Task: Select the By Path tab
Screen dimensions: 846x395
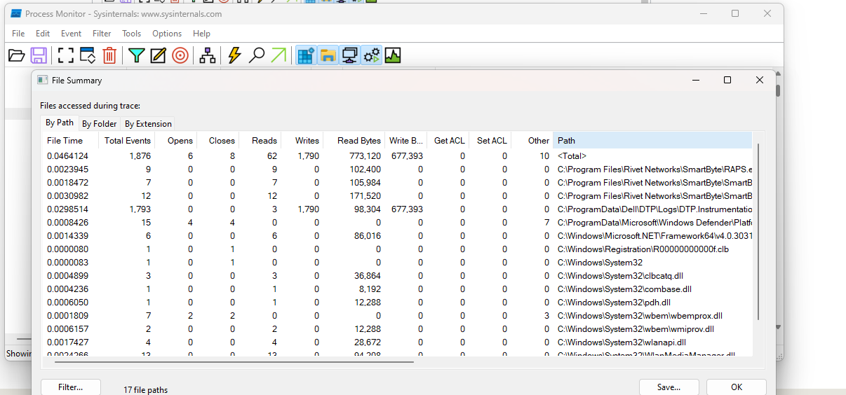Action: tap(60, 123)
